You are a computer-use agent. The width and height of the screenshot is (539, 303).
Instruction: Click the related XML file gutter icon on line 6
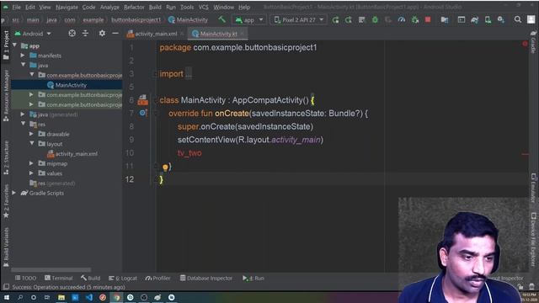(142, 100)
